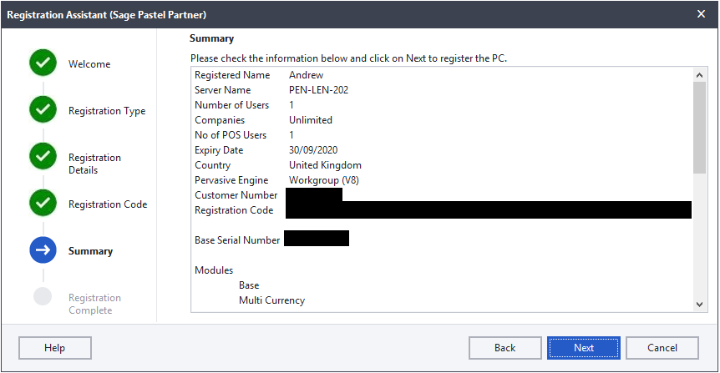Click the Registration Code row in summary list
The width and height of the screenshot is (720, 373).
(443, 210)
